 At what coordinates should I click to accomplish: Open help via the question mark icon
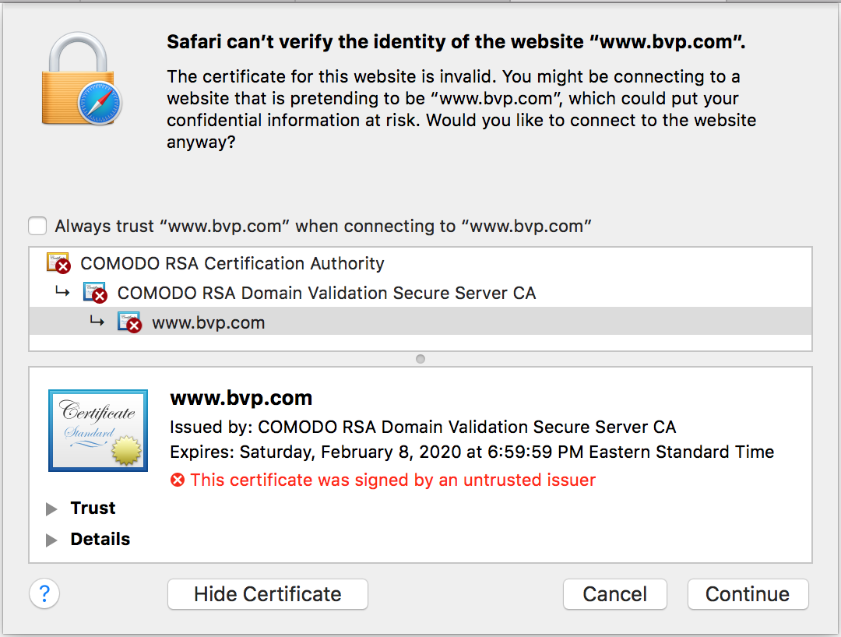[44, 593]
